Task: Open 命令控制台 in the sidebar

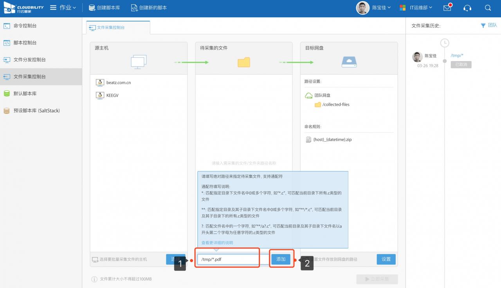Action: 25,26
